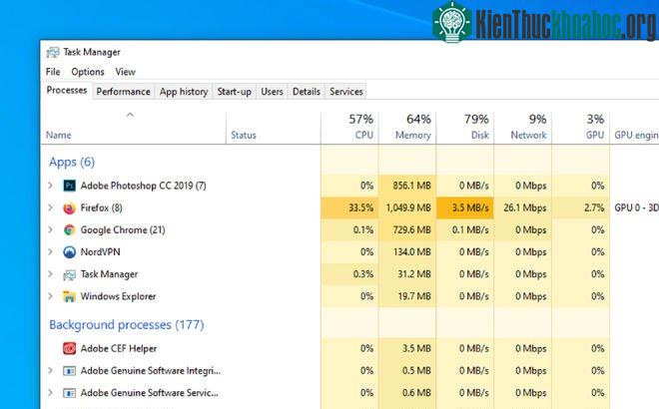Select the Windows Explorer name text
659x409 pixels.
click(x=118, y=296)
